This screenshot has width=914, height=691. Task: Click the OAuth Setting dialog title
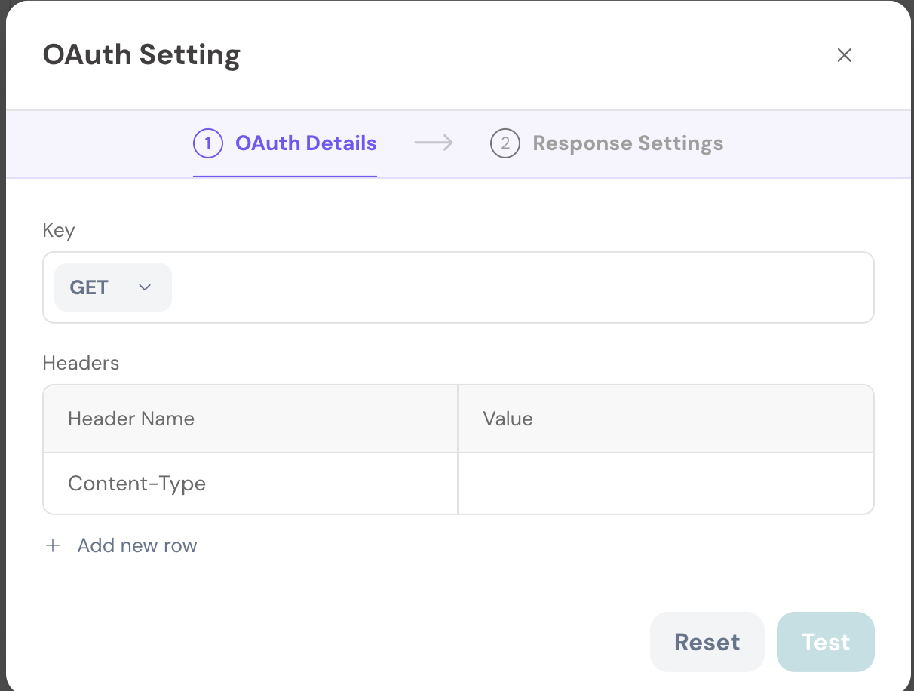point(142,55)
